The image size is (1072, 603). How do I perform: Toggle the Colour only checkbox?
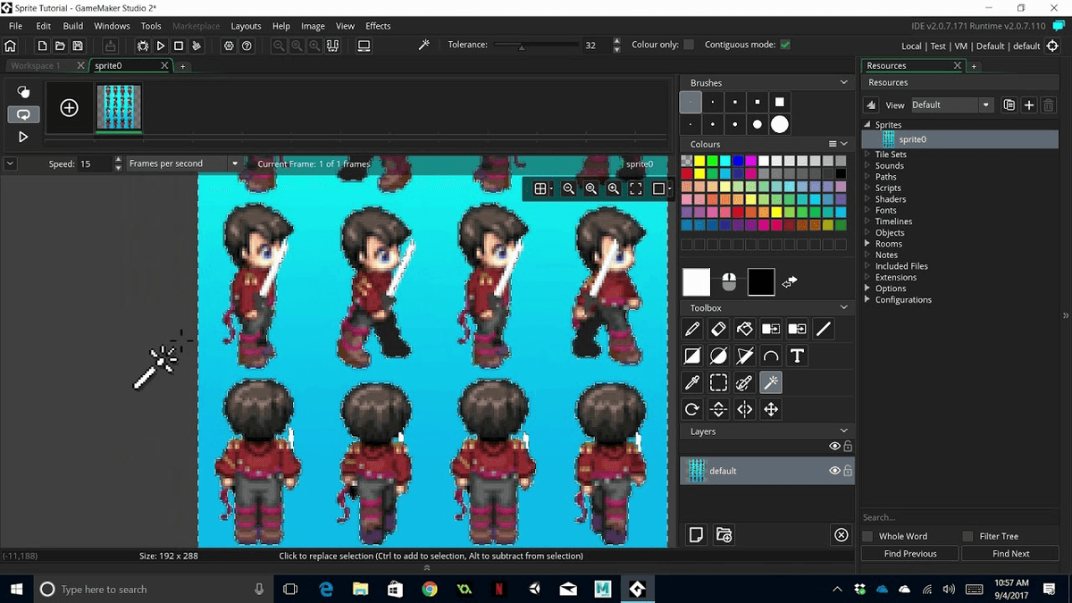(x=689, y=45)
